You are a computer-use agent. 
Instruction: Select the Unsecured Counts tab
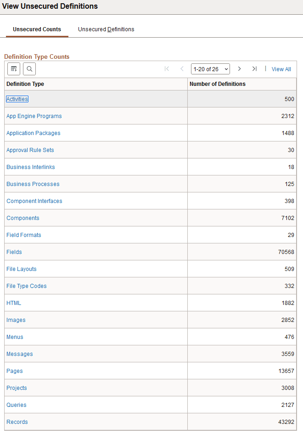pyautogui.click(x=37, y=29)
